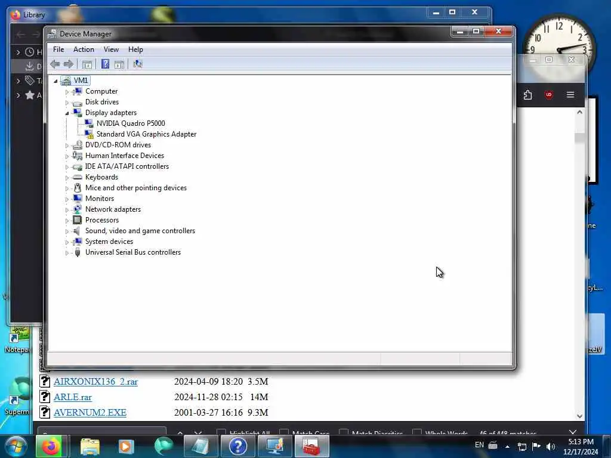Open the AVERNUM2.EXE link
This screenshot has height=458, width=611.
pos(90,413)
